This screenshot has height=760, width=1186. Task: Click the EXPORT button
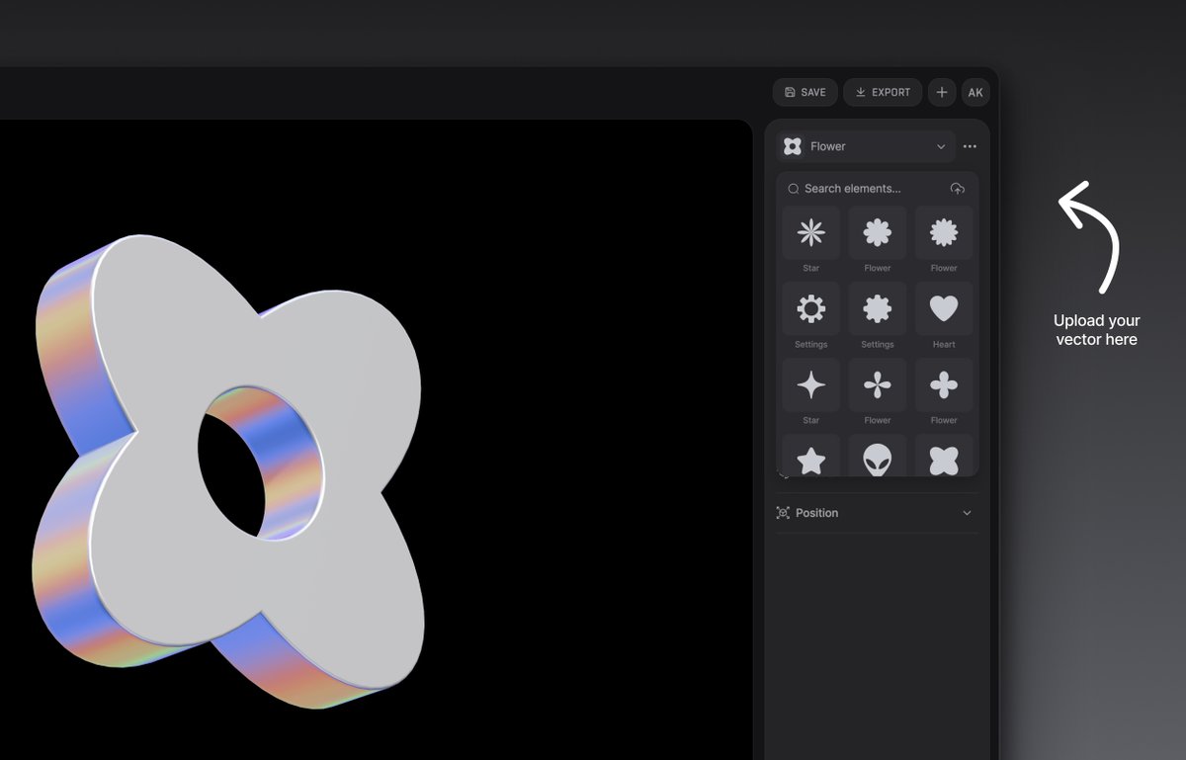(x=883, y=92)
